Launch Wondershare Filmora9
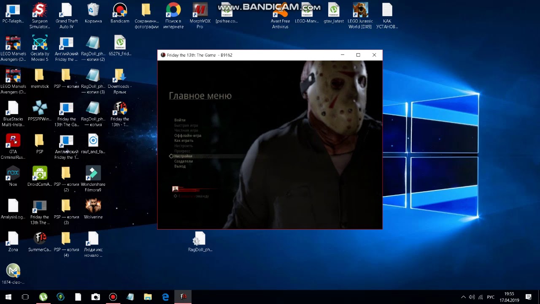540x304 pixels. point(93,179)
